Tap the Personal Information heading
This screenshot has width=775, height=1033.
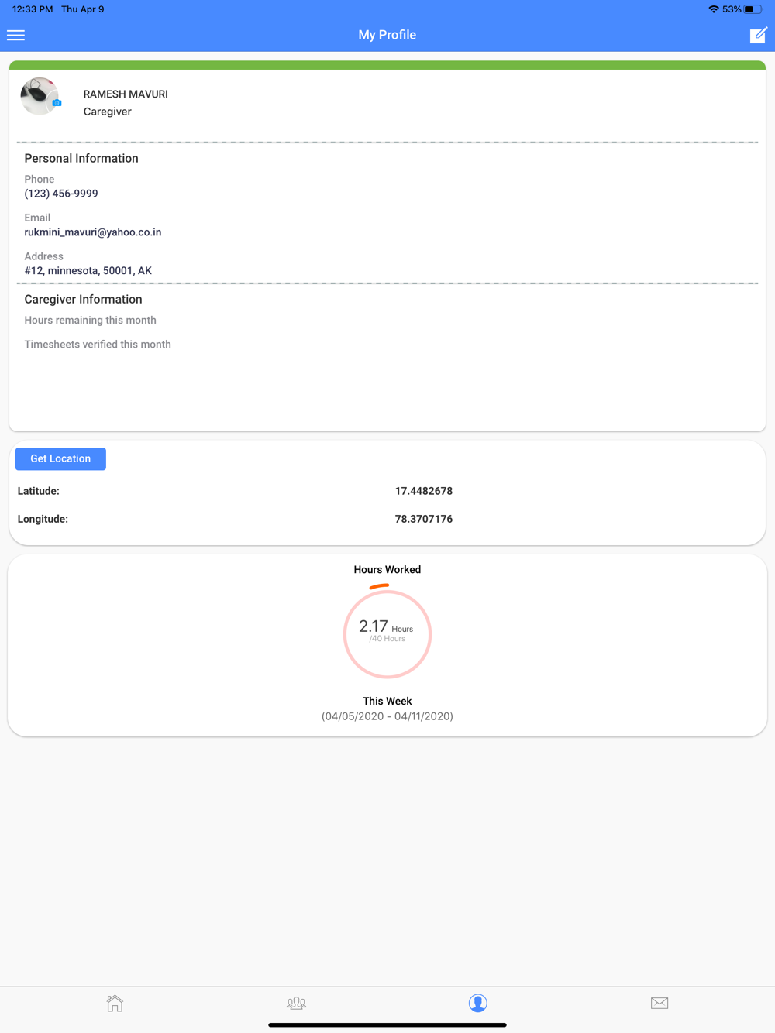pyautogui.click(x=81, y=158)
